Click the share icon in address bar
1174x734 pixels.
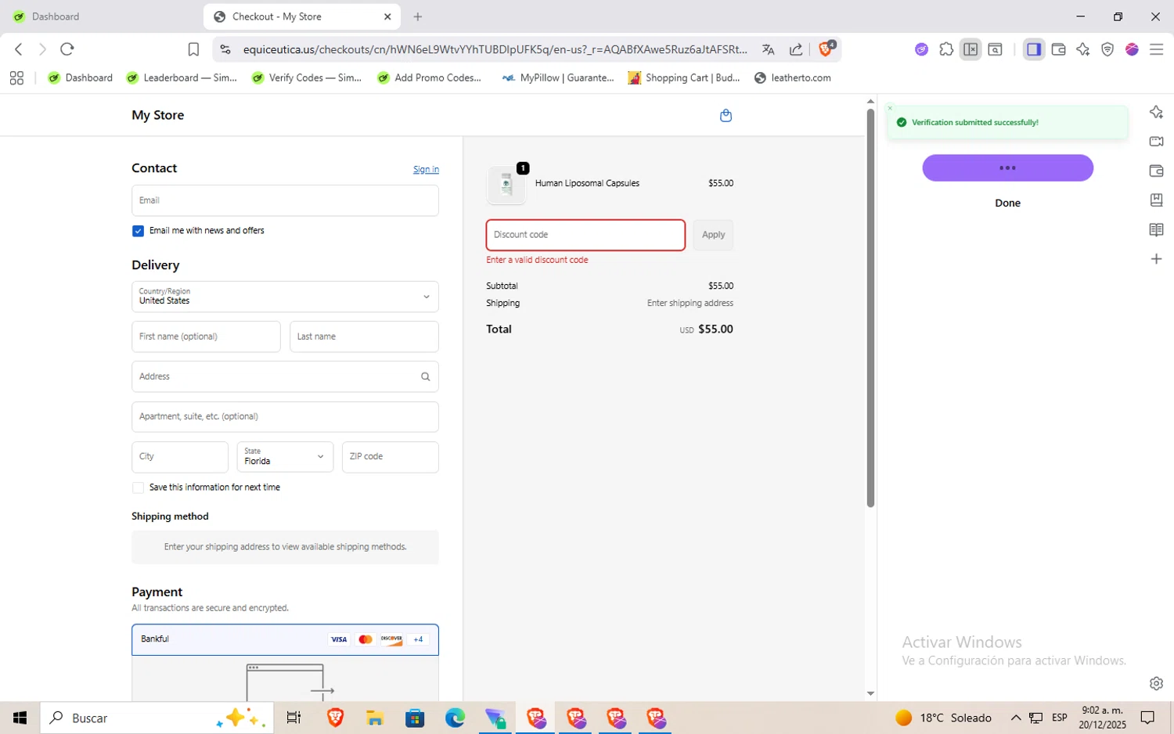coord(796,49)
